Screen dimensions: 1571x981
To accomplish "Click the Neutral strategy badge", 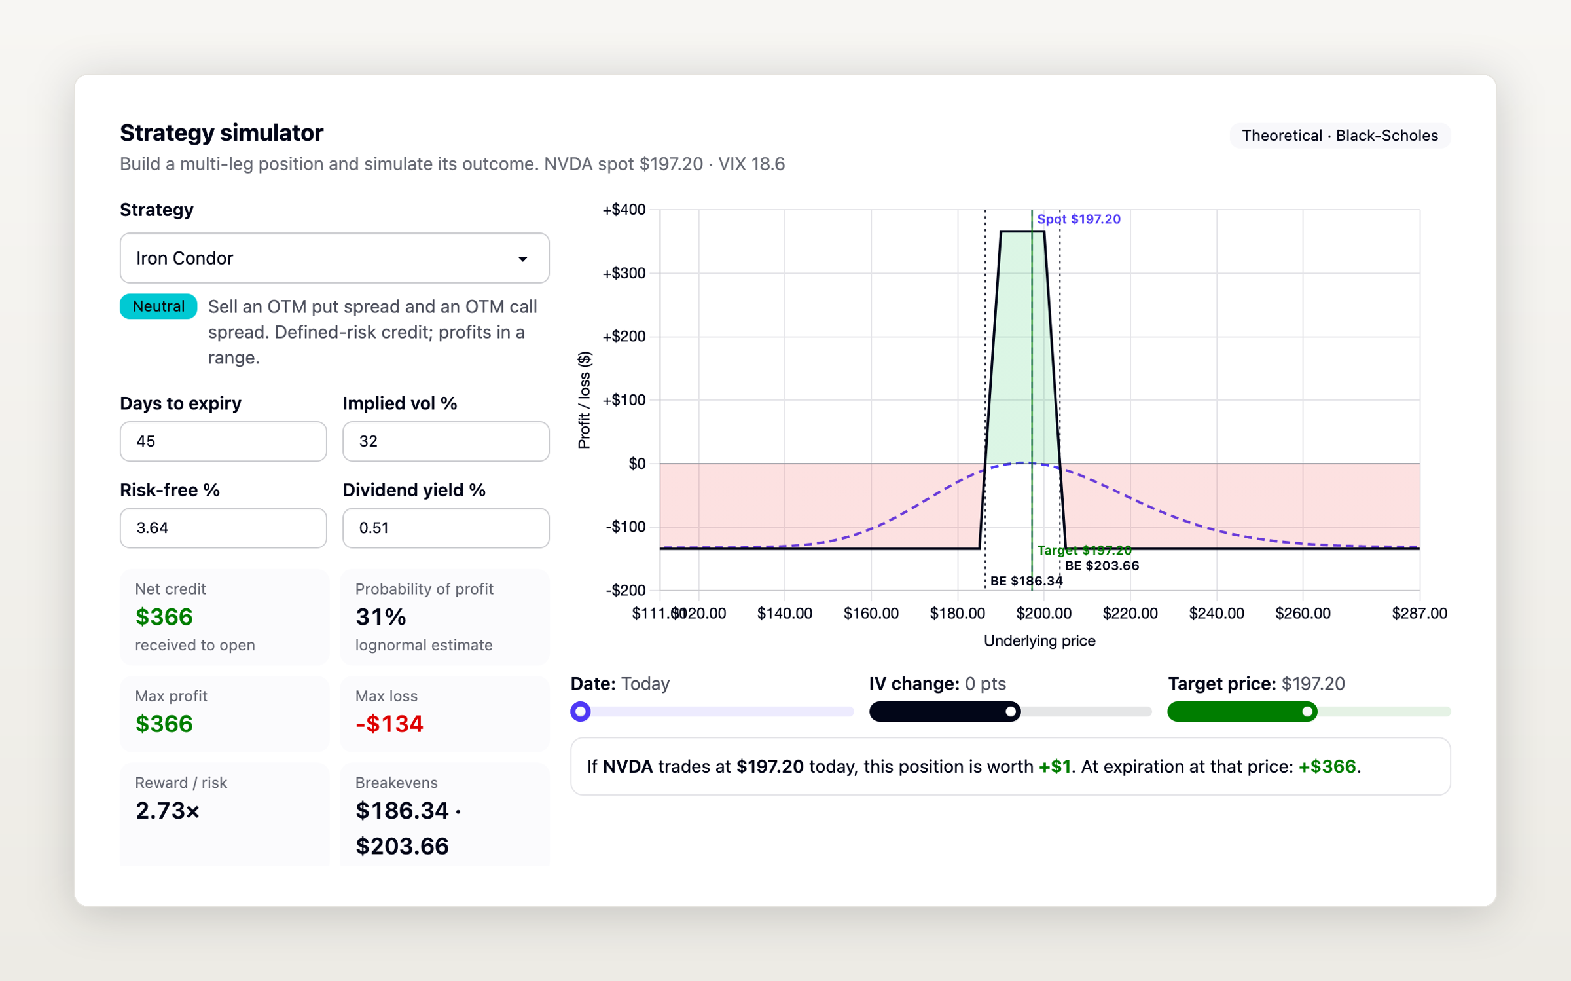I will [x=158, y=306].
